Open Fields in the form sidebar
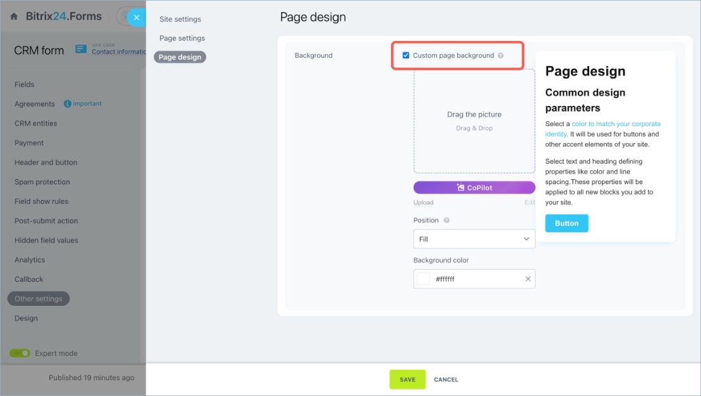The image size is (701, 396). [x=24, y=84]
